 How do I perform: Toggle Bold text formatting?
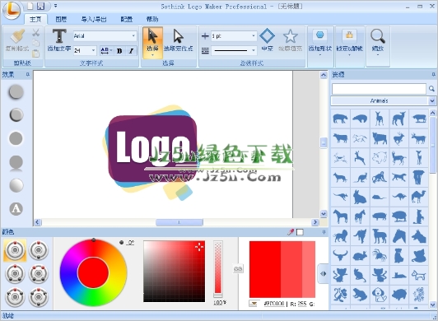119,51
